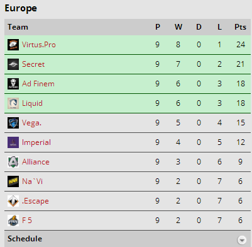Image resolution: width=252 pixels, height=247 pixels.
Task: Click the yellow Na`Vi logo icon
Action: click(x=13, y=181)
